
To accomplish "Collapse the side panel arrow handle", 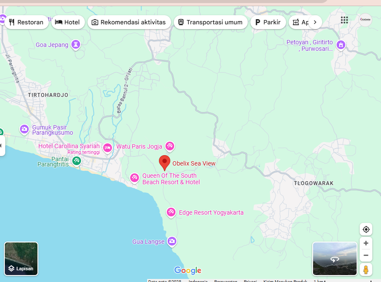I will click(x=1, y=145).
